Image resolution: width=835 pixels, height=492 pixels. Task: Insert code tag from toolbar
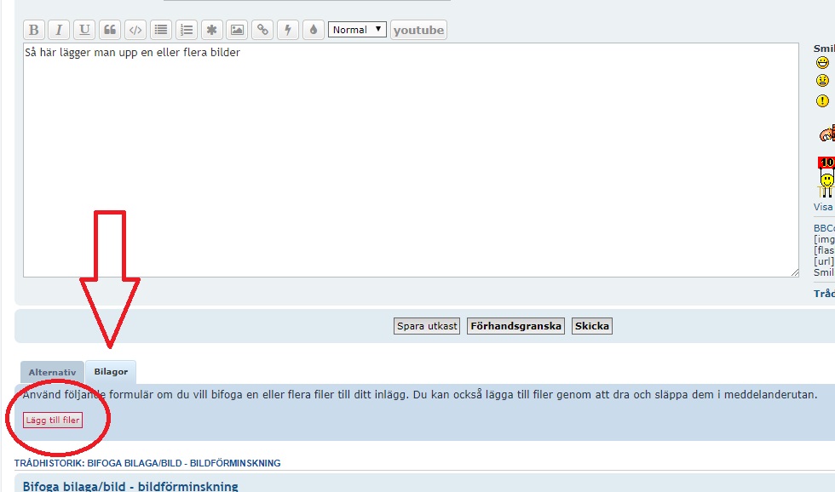(135, 30)
